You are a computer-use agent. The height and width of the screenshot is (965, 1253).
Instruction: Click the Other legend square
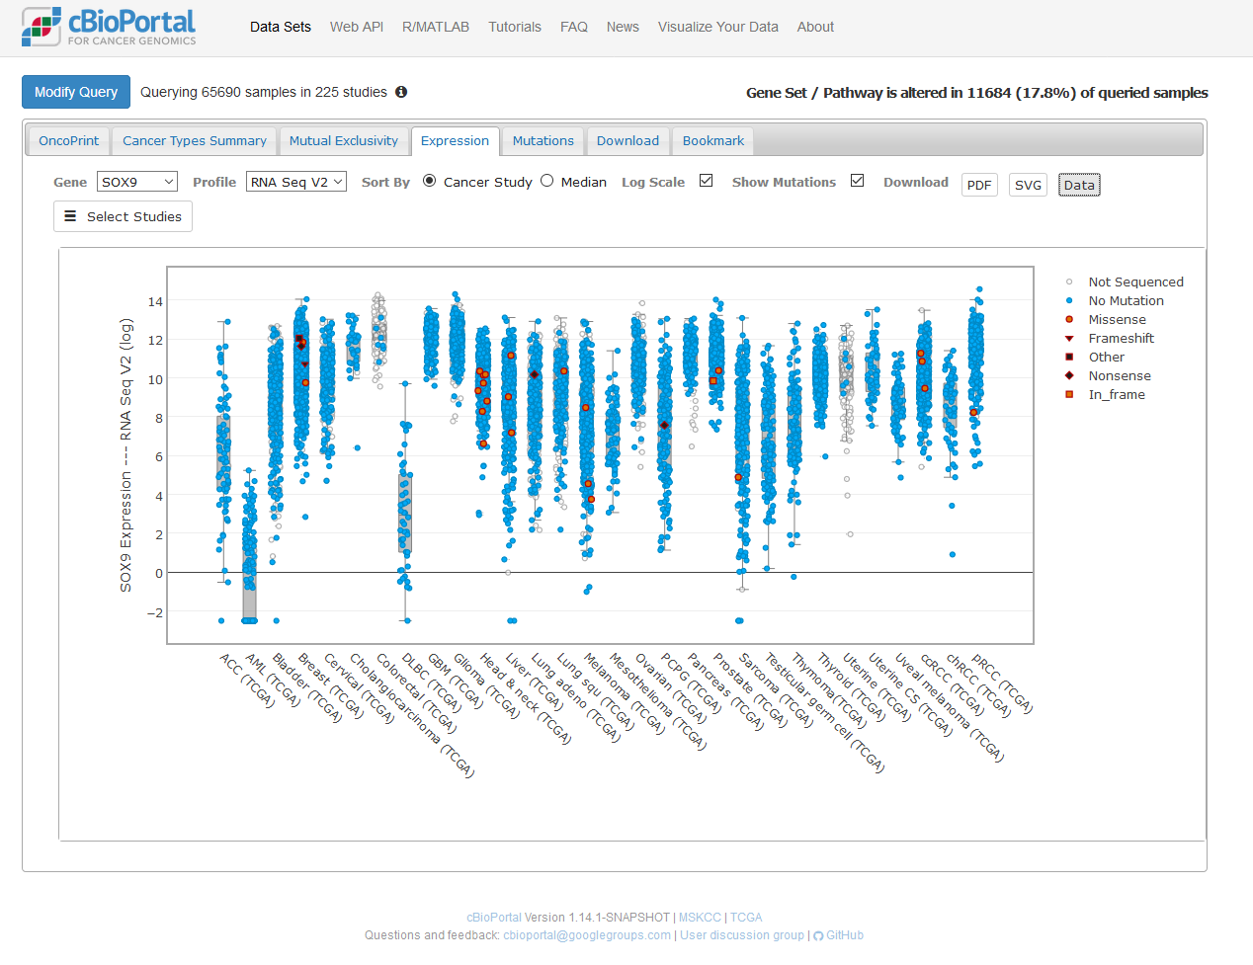pyautogui.click(x=1069, y=357)
